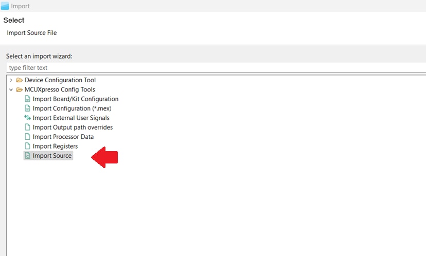
Task: Collapse the MCUXpresso Config Tools node
Action: pyautogui.click(x=11, y=89)
